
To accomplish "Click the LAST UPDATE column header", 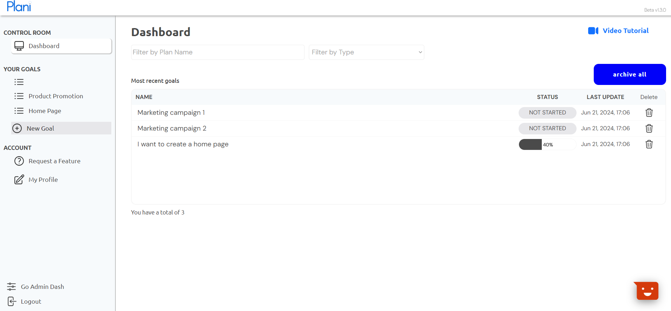I will [x=605, y=97].
